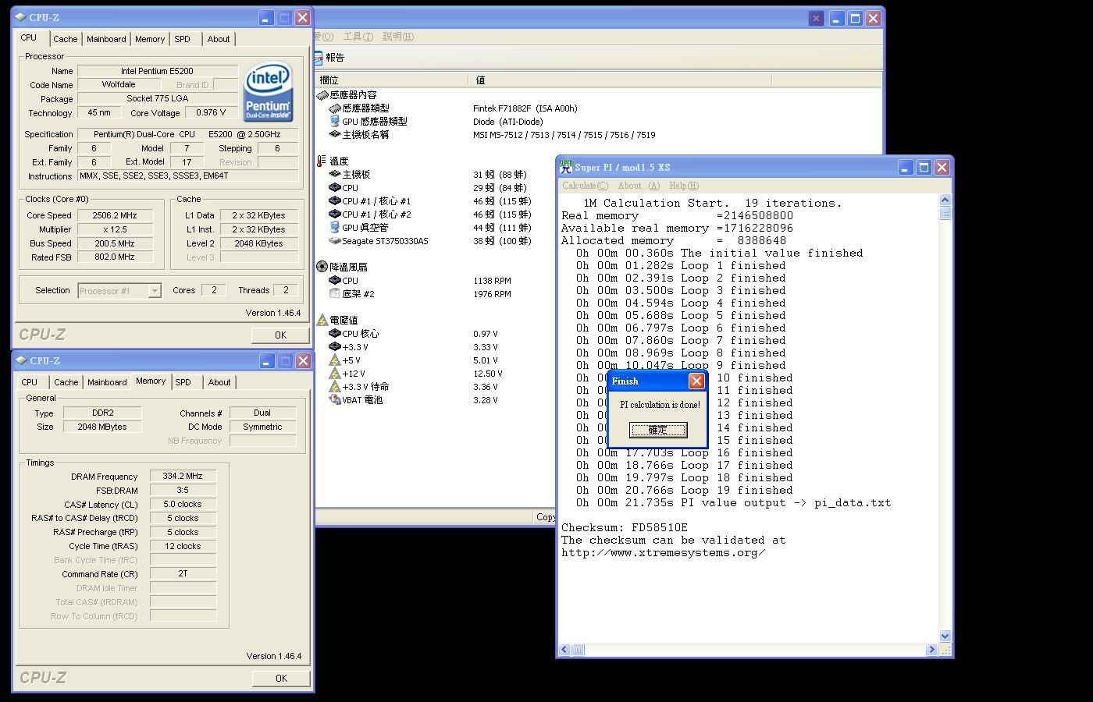
Task: Select the sensor properties chip icon
Action: coord(322,94)
